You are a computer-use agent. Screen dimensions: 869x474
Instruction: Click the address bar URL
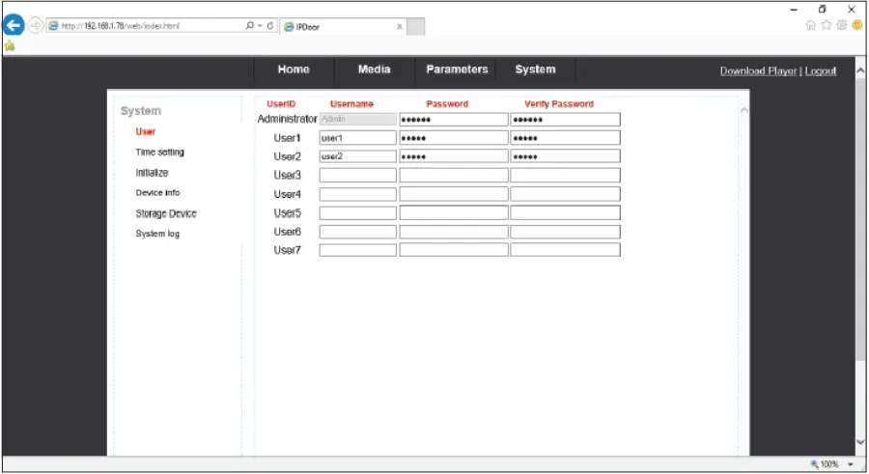pos(121,26)
